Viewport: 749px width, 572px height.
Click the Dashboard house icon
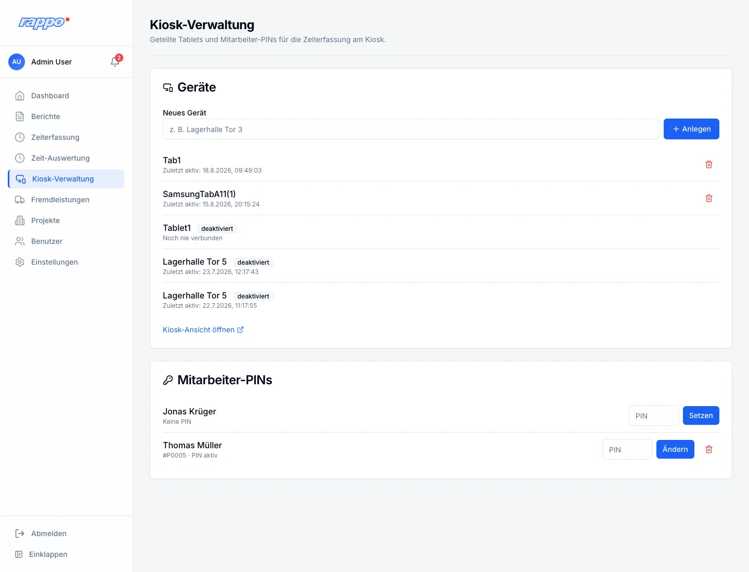click(20, 96)
